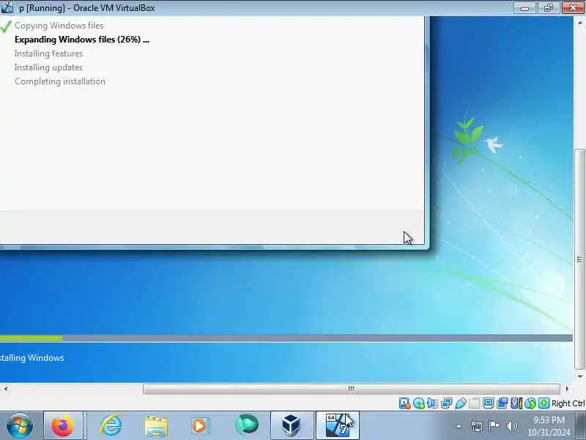The width and height of the screenshot is (586, 440).
Task: Launch Windows Media Player from the taskbar
Action: pos(200,426)
